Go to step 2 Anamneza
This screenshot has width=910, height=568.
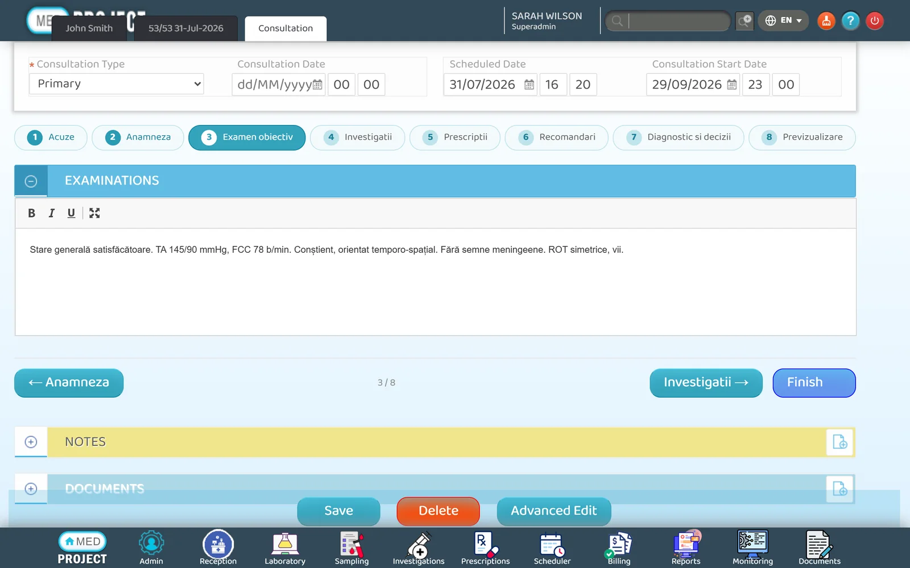click(138, 137)
